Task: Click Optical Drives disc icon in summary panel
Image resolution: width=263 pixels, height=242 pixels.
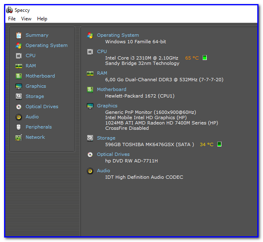Action: [90, 155]
